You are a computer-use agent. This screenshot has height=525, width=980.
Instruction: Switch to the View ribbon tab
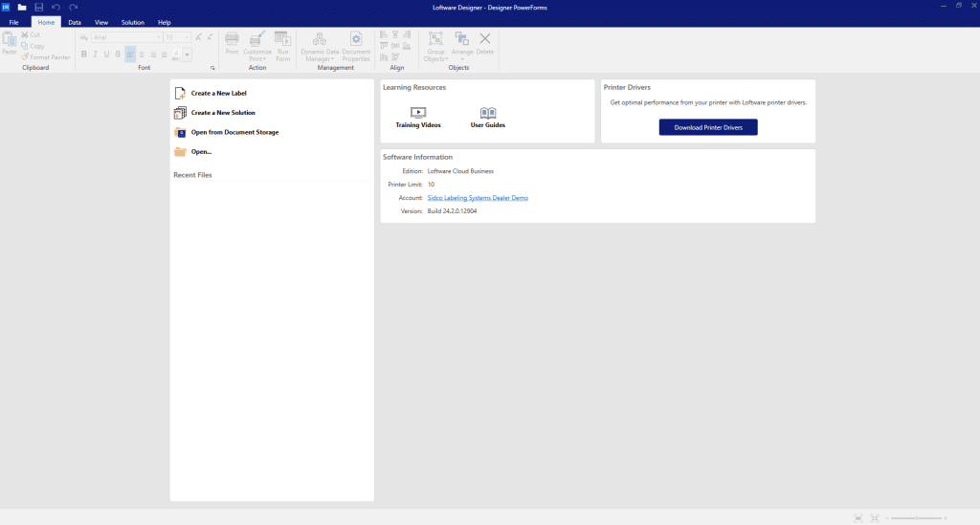[101, 23]
